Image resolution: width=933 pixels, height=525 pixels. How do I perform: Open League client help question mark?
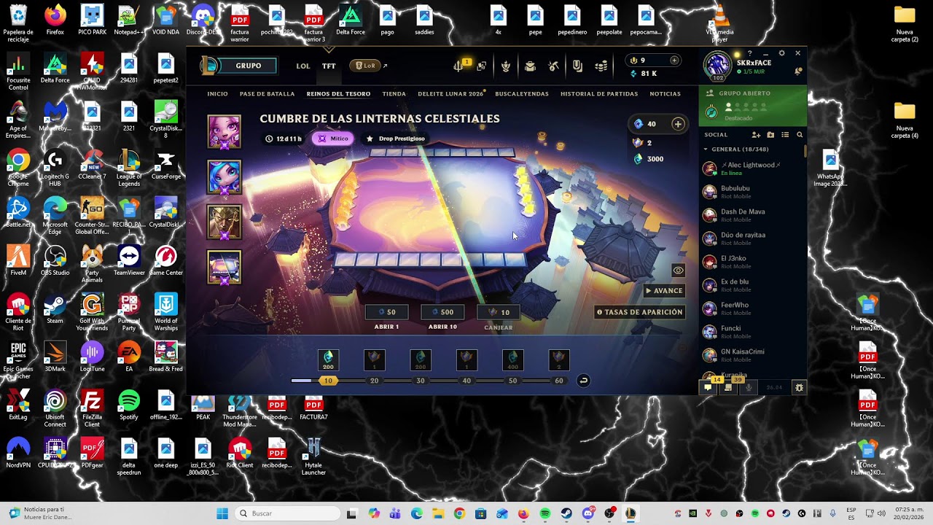coord(749,53)
